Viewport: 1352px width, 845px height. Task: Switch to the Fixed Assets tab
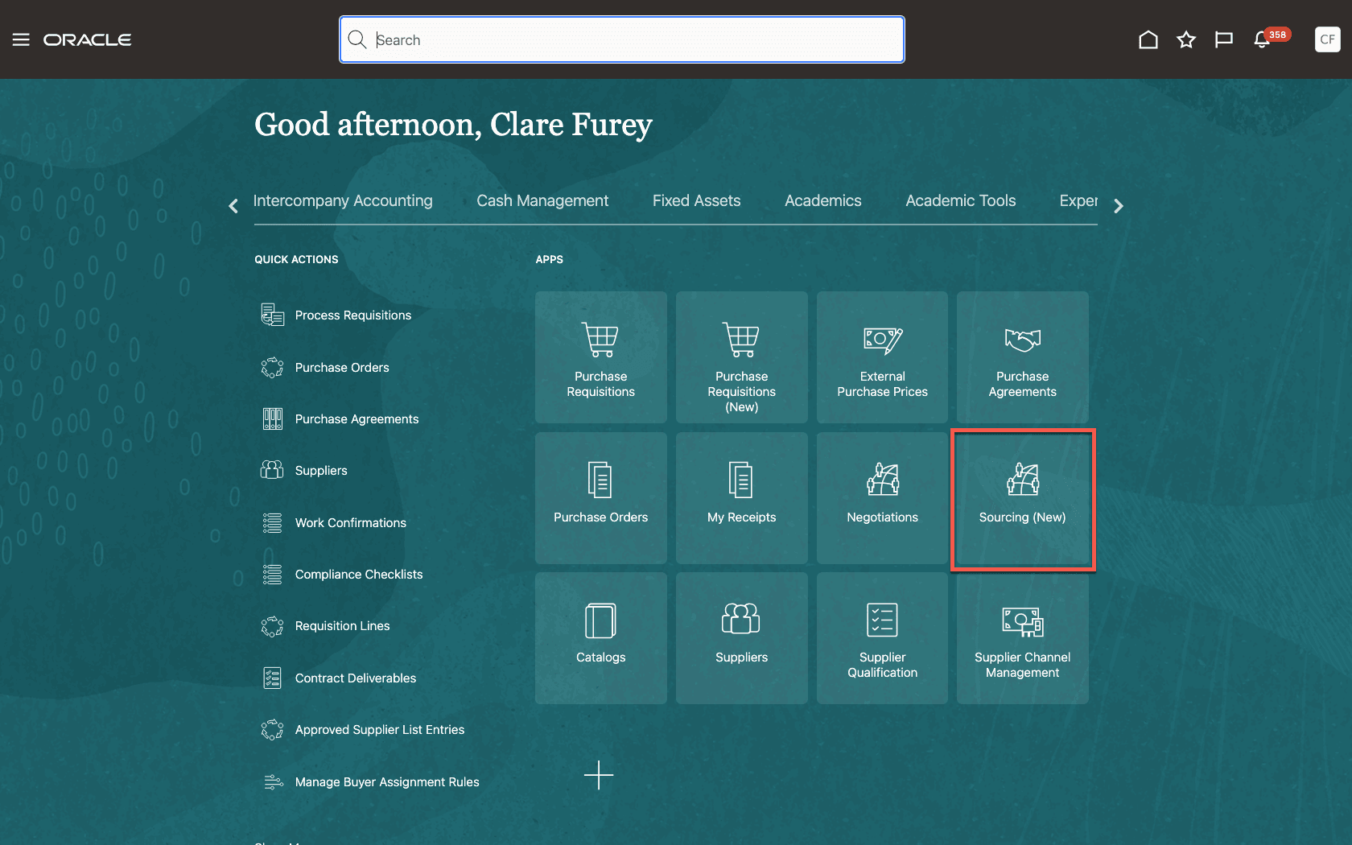[x=696, y=200]
